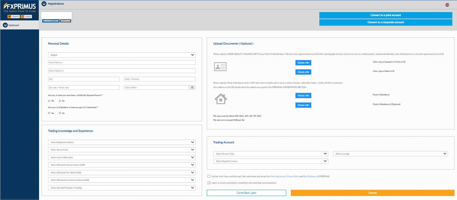Change language via the UK flag icon
This screenshot has height=200, width=457.
[447, 5]
